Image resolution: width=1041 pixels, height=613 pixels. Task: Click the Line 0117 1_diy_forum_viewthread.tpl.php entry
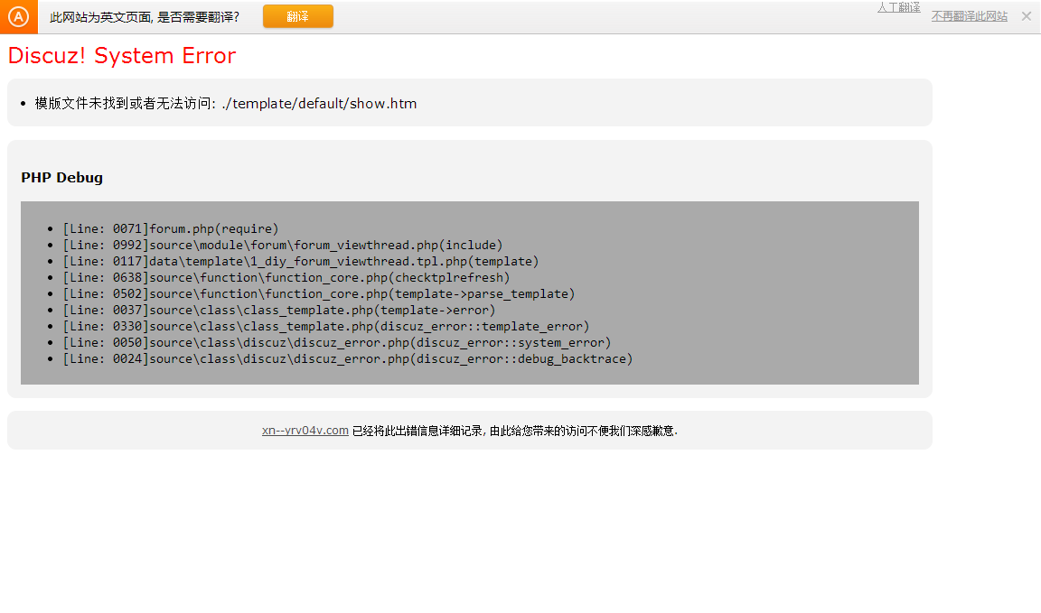301,262
